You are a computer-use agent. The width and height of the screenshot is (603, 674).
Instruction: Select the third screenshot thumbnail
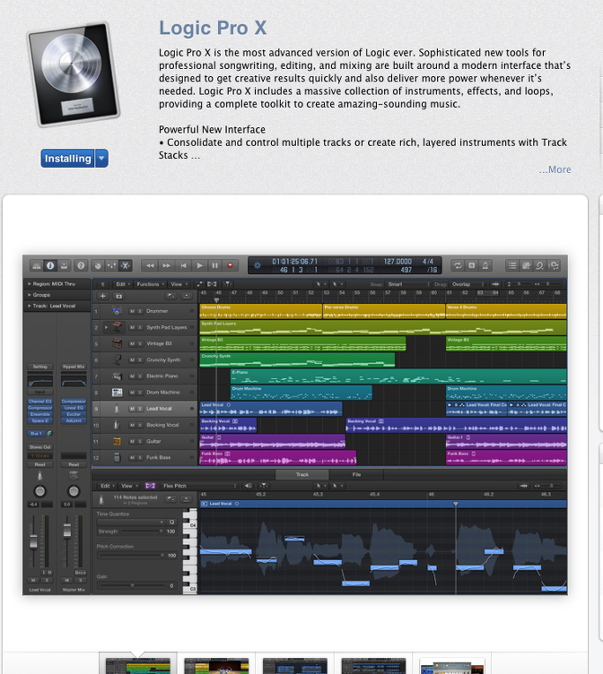pyautogui.click(x=295, y=665)
